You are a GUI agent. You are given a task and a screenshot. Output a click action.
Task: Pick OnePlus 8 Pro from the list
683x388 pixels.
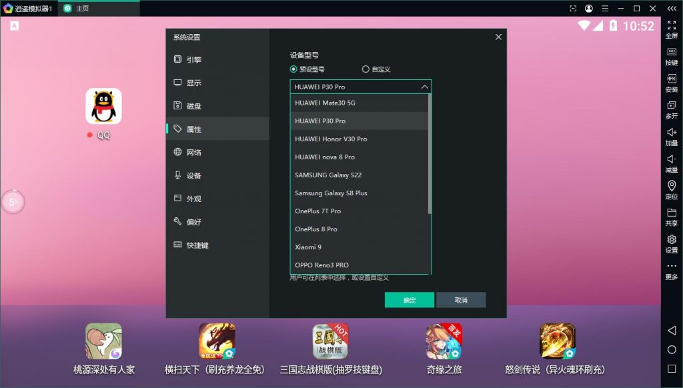(316, 229)
